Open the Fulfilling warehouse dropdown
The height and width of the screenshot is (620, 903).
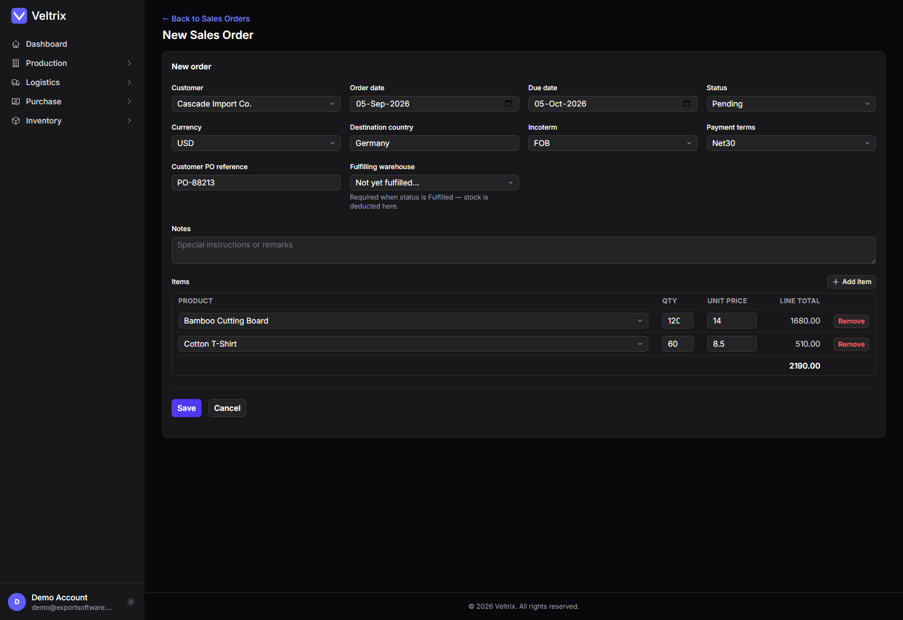tap(435, 183)
